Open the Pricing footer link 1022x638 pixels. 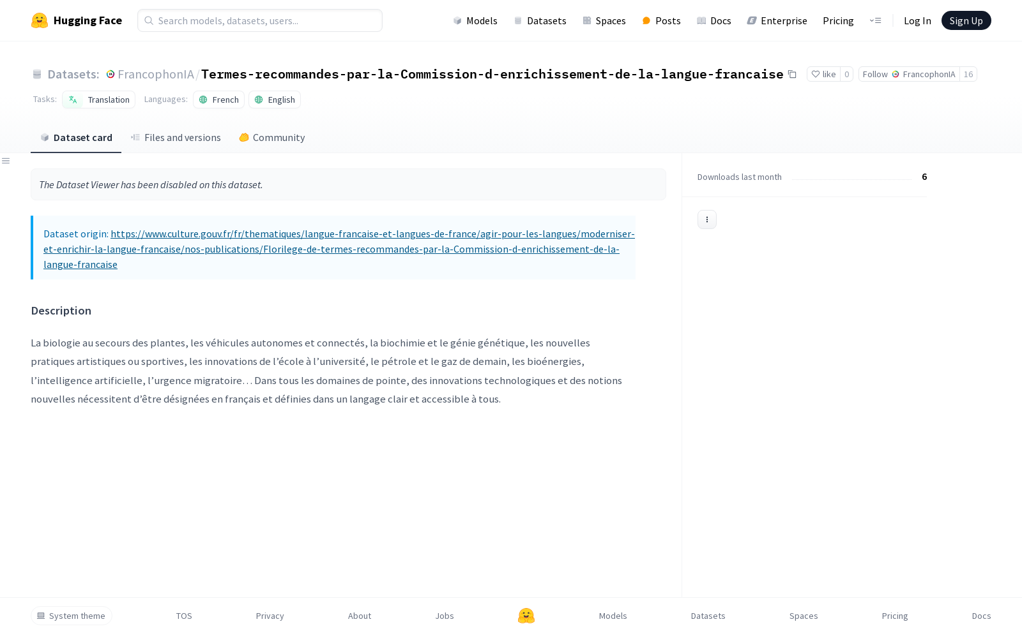tap(895, 616)
